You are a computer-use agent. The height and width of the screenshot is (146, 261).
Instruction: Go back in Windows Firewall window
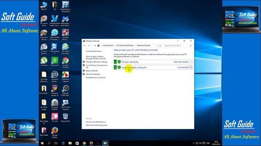click(84, 45)
